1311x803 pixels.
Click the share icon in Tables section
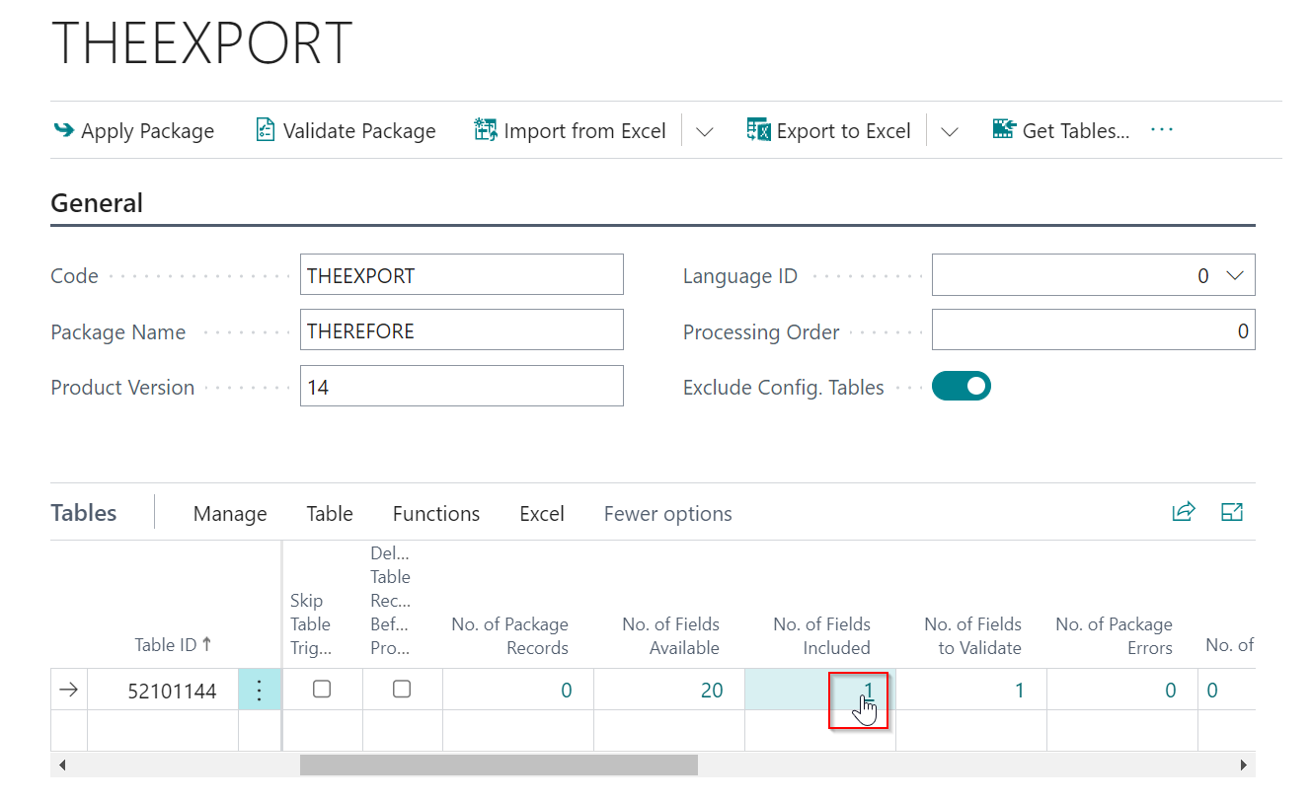(x=1183, y=511)
